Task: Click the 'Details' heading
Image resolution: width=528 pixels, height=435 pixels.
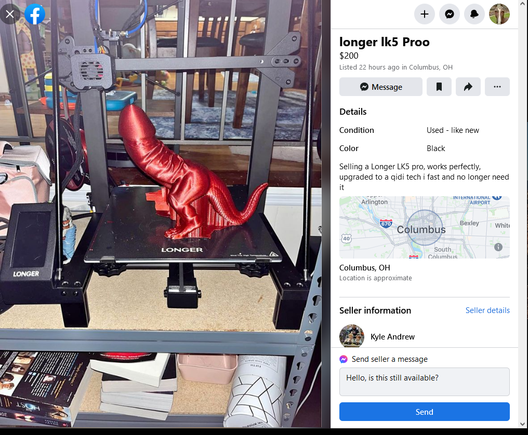Action: click(x=353, y=112)
